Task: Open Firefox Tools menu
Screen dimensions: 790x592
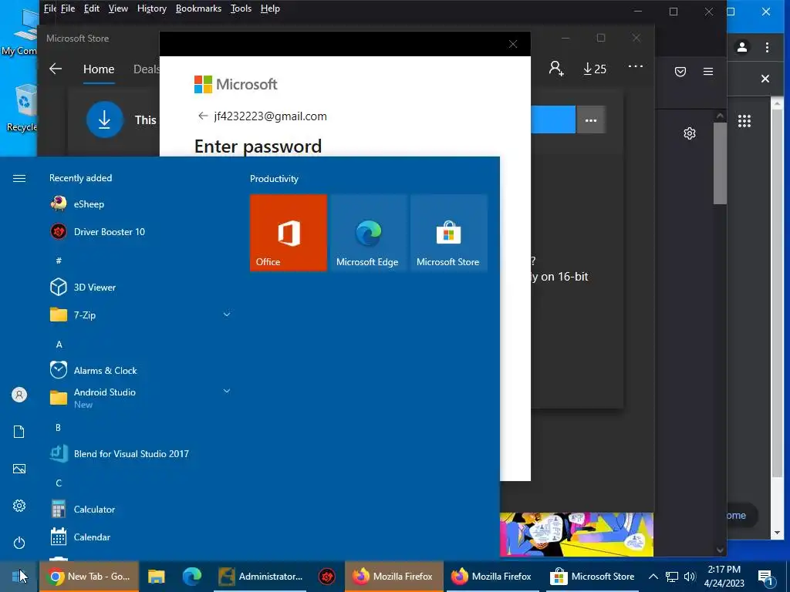Action: (x=241, y=8)
